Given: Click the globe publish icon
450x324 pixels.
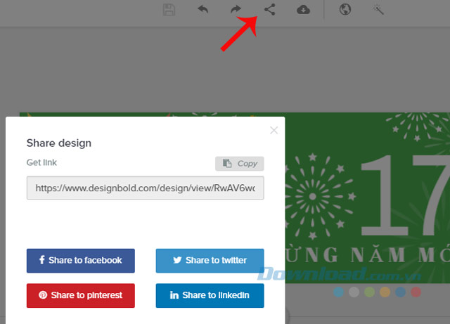Looking at the screenshot, I should (345, 9).
